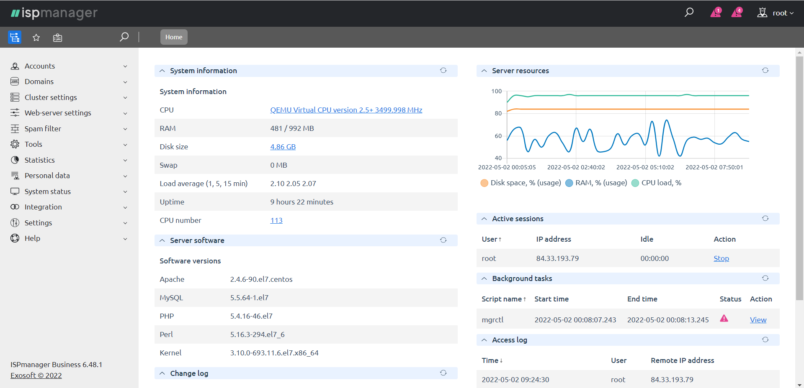Click Stop link for root session

point(721,258)
